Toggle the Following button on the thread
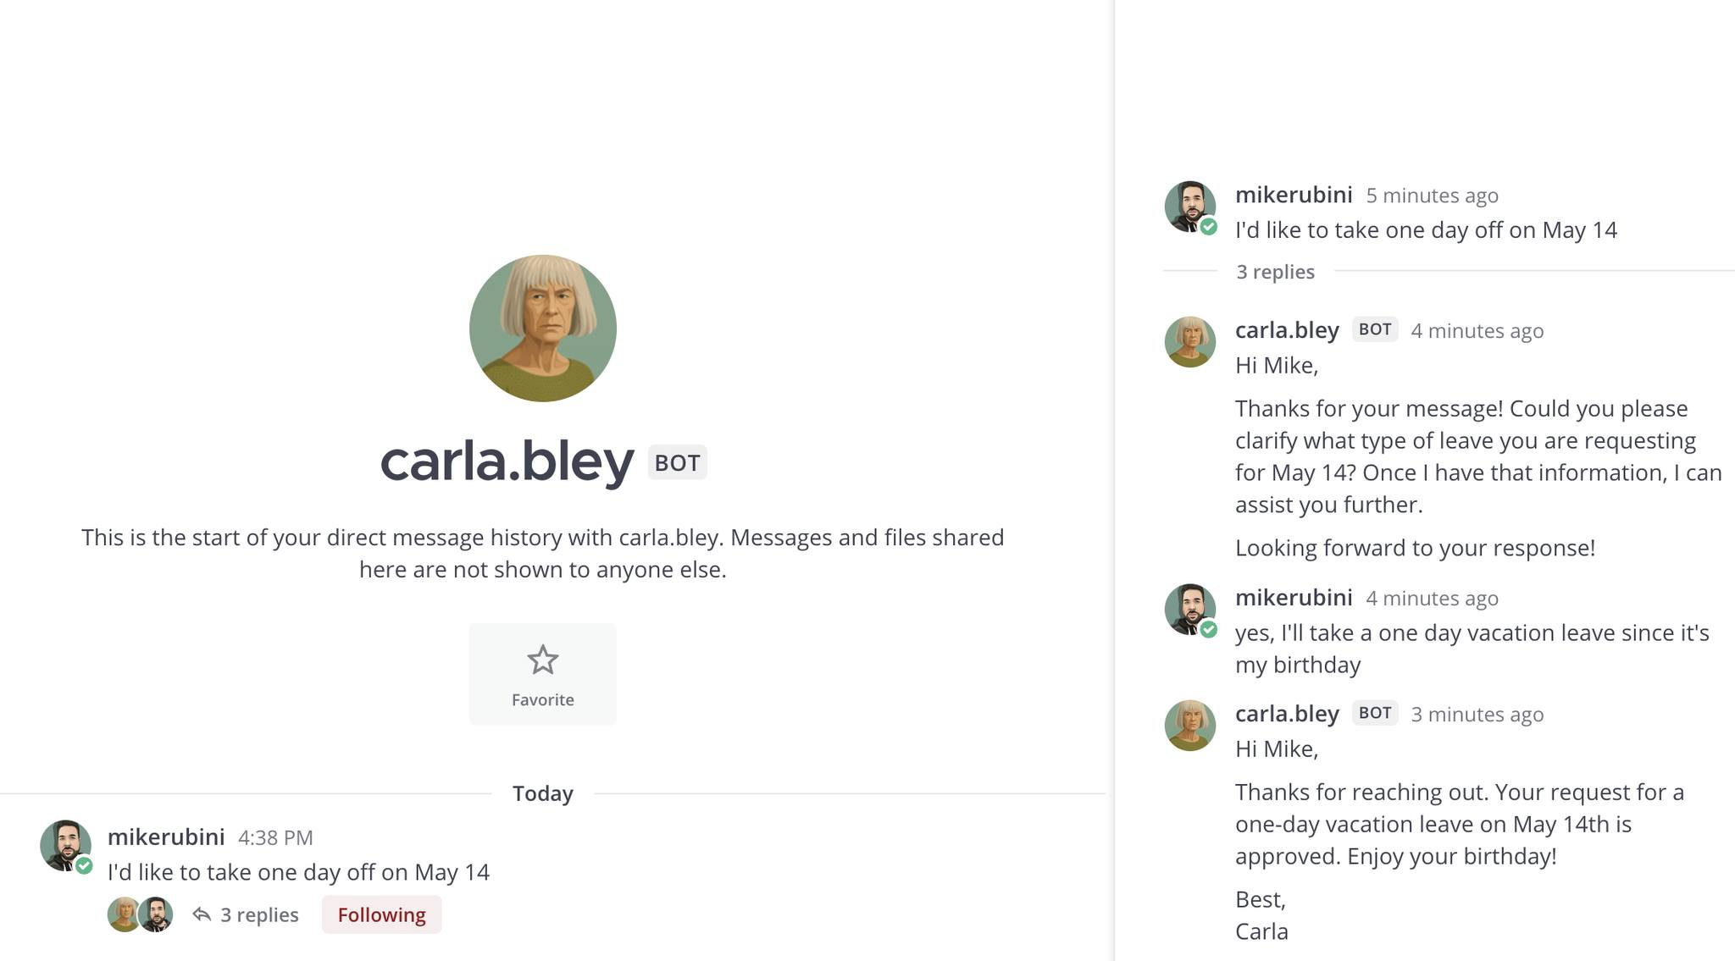Image resolution: width=1735 pixels, height=961 pixels. pos(381,914)
